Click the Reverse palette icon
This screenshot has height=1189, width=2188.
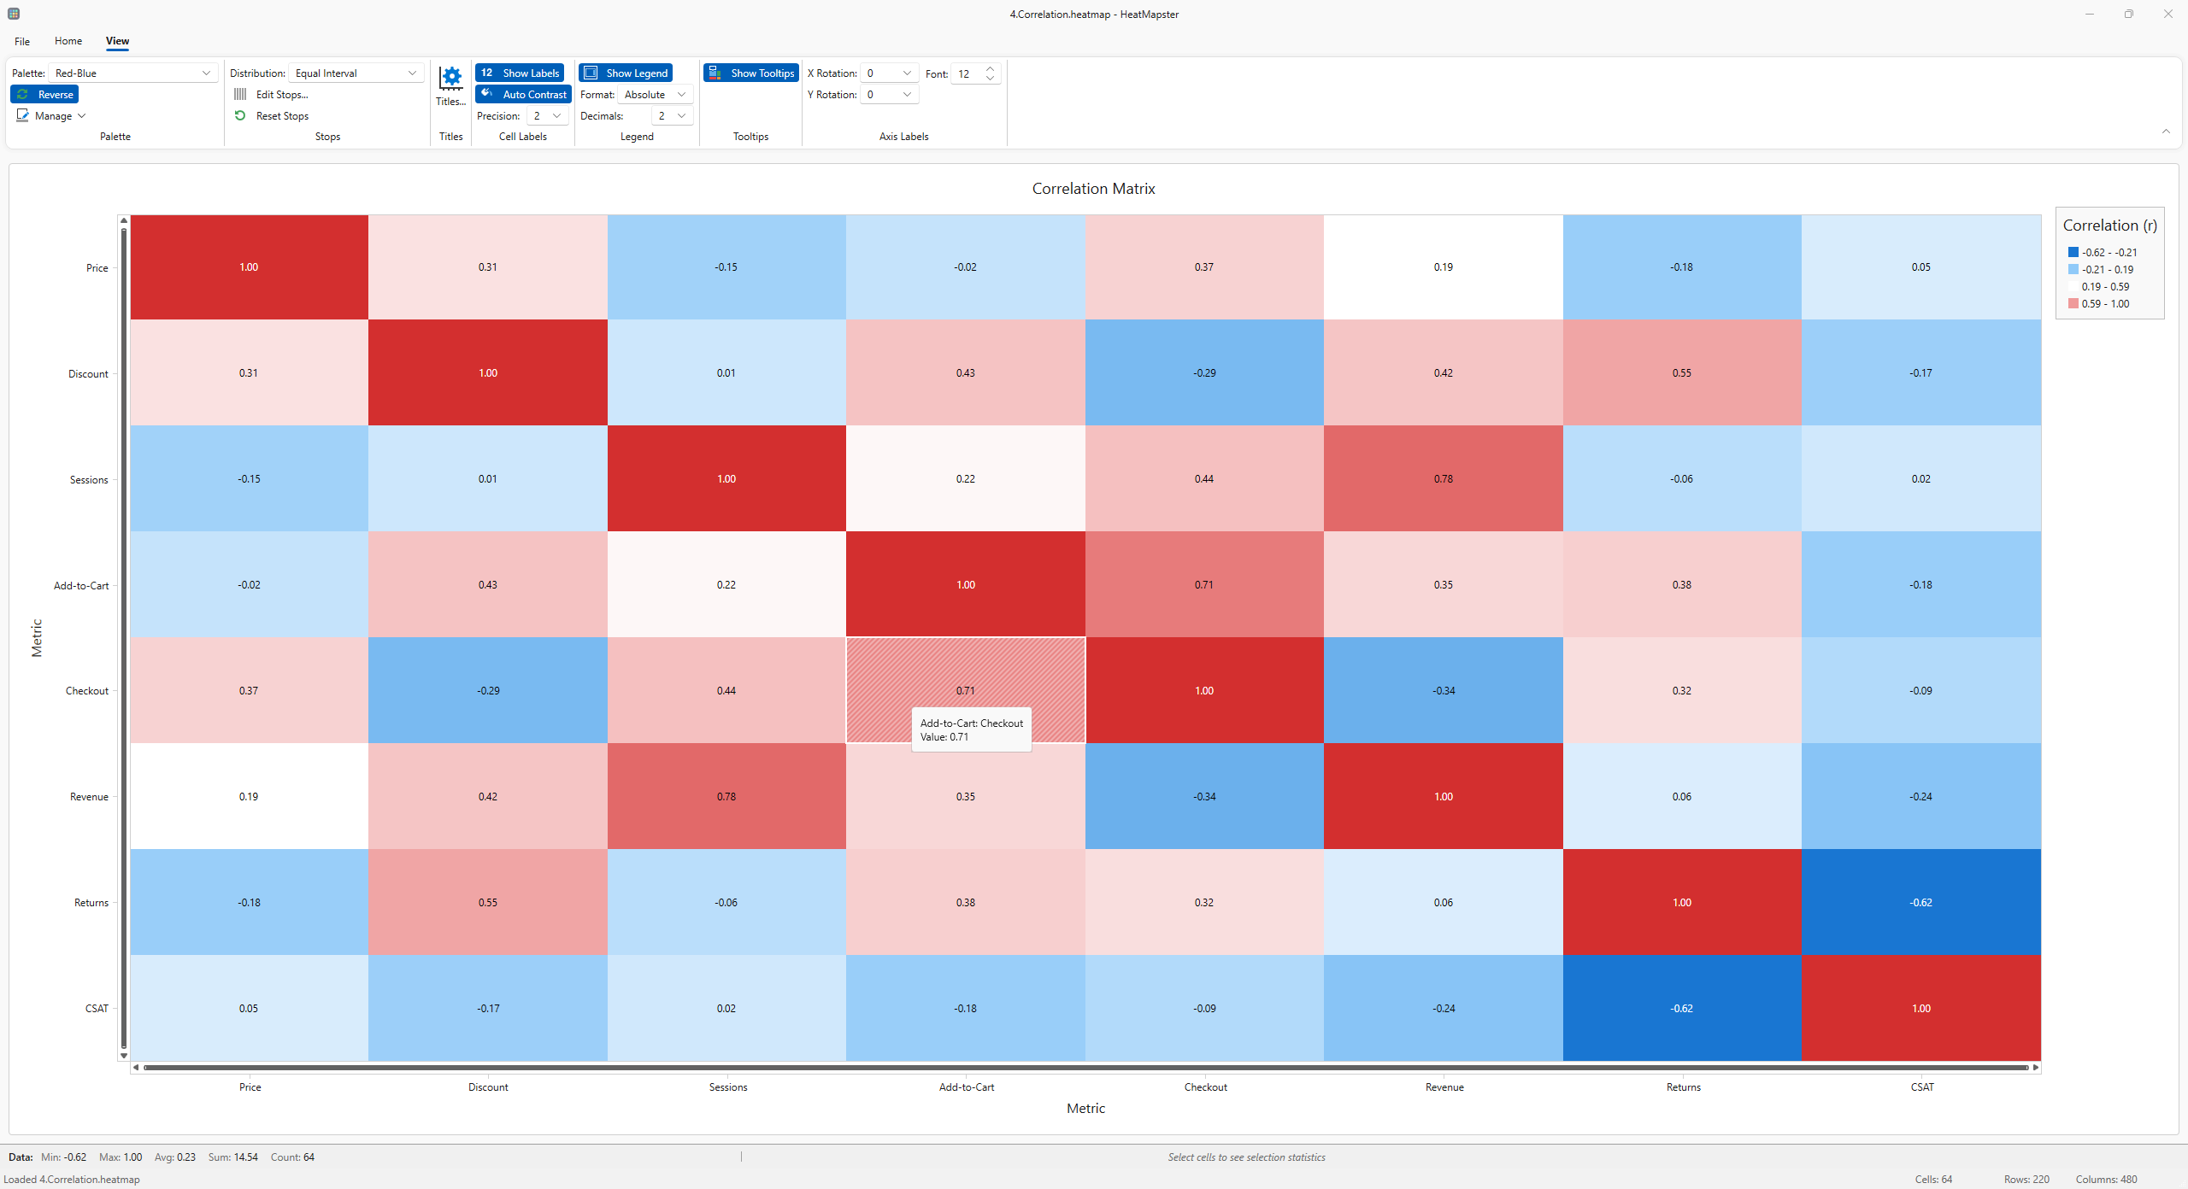point(23,95)
